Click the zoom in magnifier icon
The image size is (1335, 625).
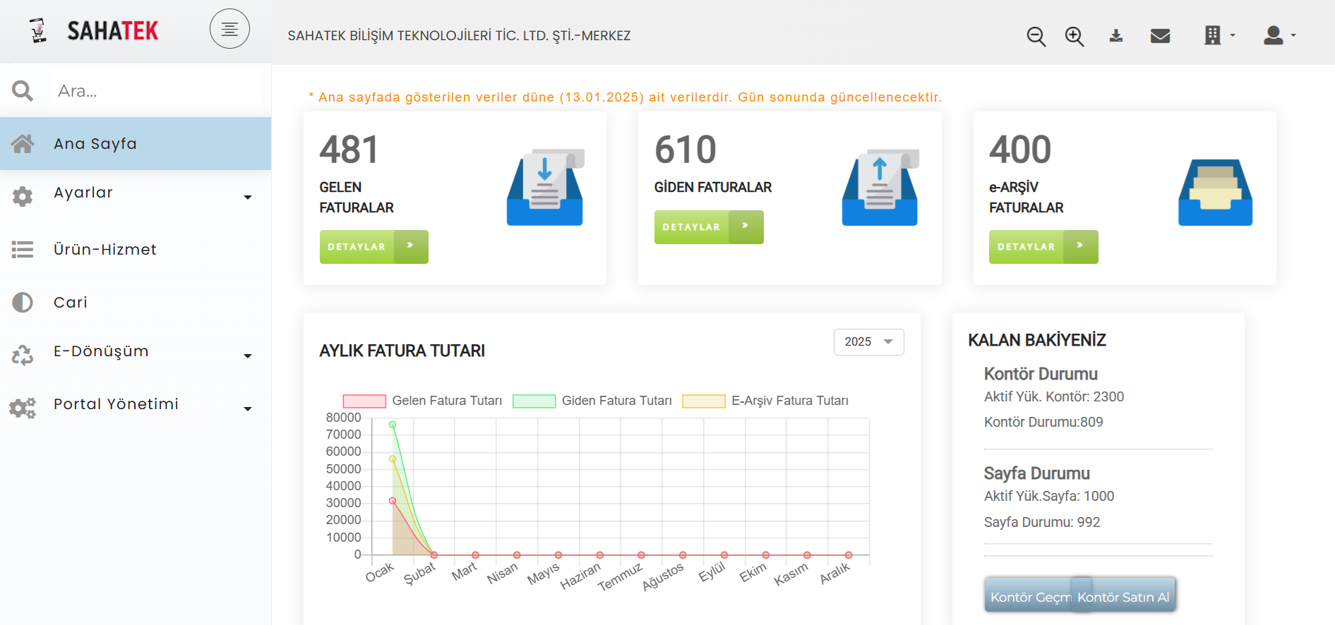tap(1074, 36)
